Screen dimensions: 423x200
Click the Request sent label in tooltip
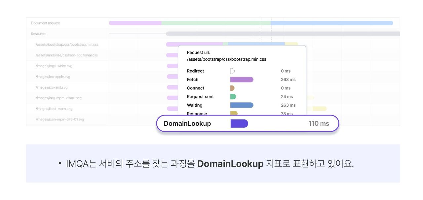200,97
